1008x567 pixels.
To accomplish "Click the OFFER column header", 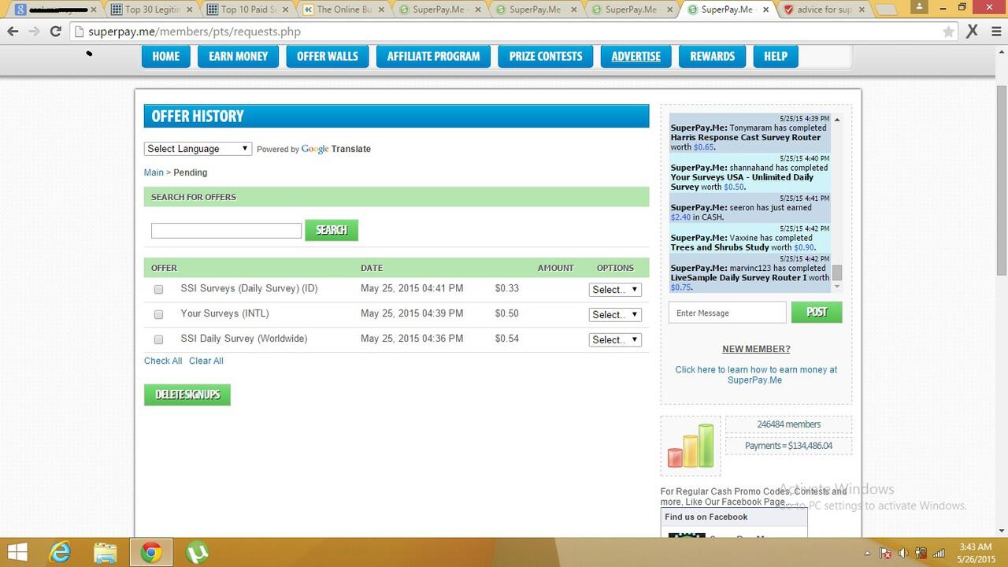I will pyautogui.click(x=164, y=268).
